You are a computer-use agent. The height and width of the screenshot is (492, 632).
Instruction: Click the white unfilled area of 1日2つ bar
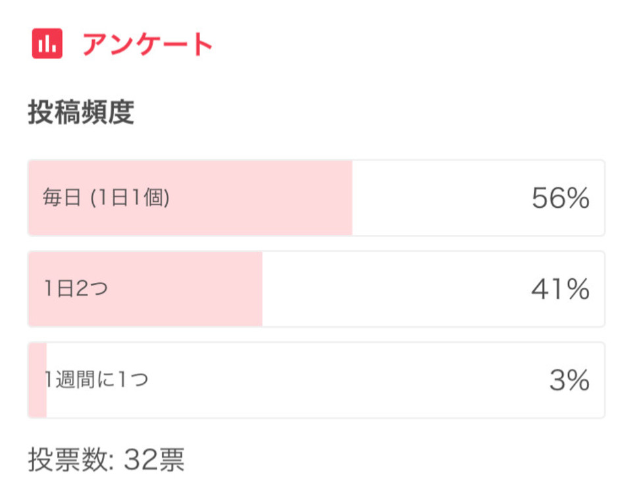433,289
